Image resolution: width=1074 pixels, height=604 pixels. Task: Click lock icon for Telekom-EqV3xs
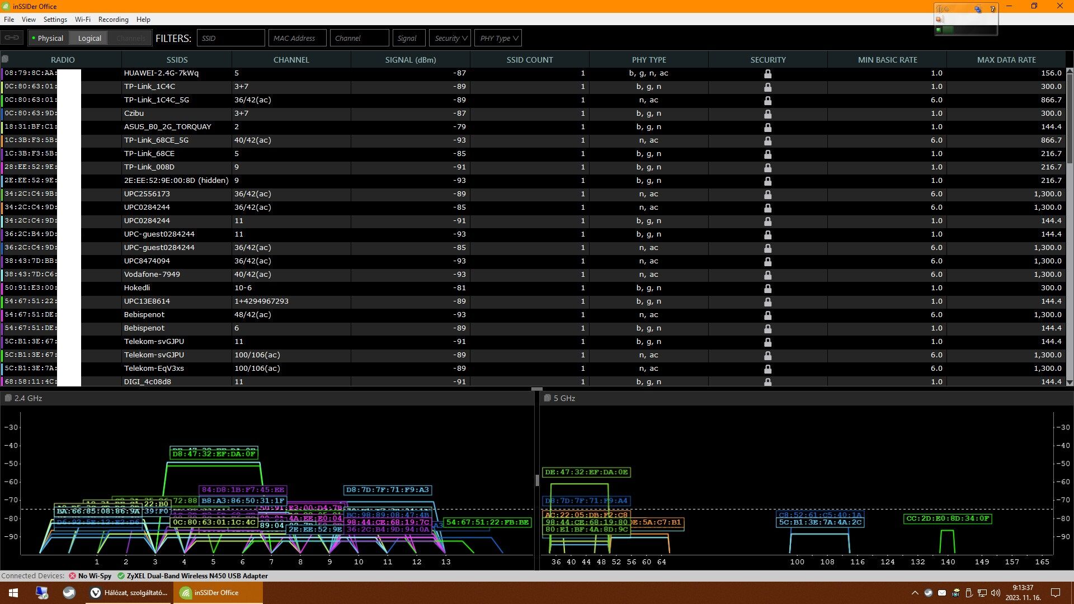pyautogui.click(x=767, y=369)
